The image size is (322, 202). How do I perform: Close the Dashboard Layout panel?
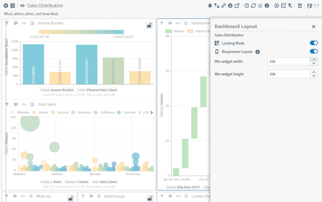tap(314, 26)
